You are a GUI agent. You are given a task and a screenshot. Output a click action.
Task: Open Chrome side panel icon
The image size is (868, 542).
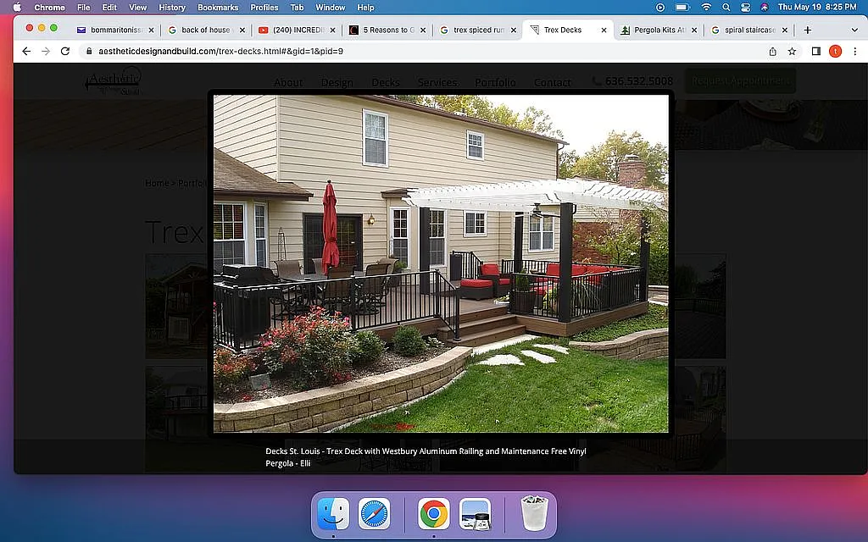816,51
